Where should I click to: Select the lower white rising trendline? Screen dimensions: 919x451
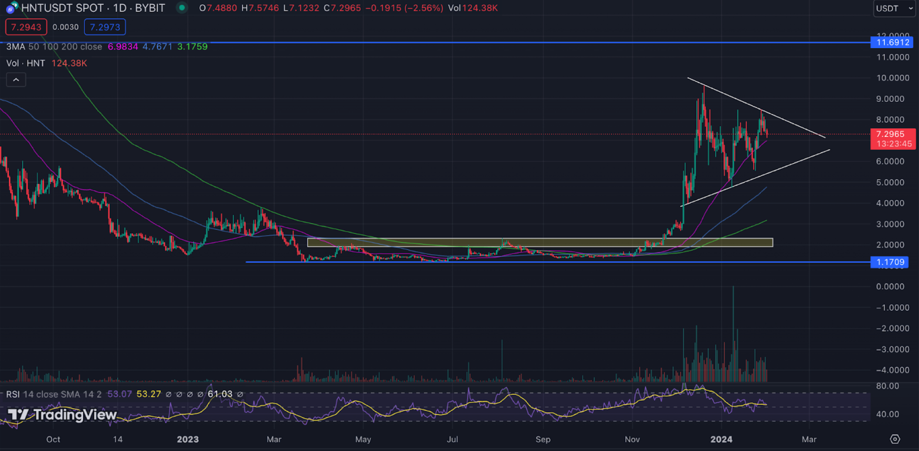[755, 178]
